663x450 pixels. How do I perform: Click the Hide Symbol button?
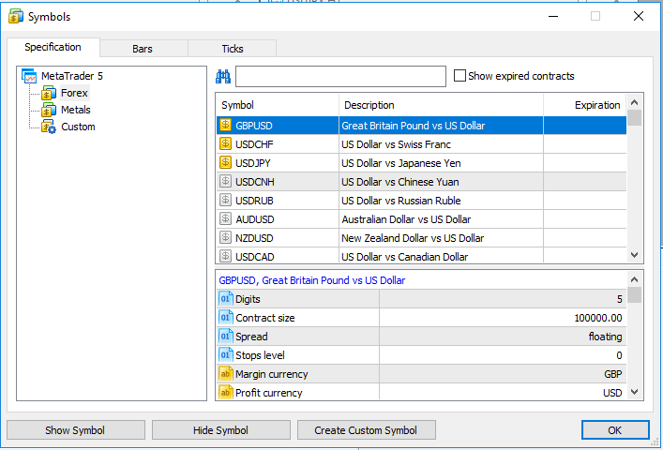point(220,430)
